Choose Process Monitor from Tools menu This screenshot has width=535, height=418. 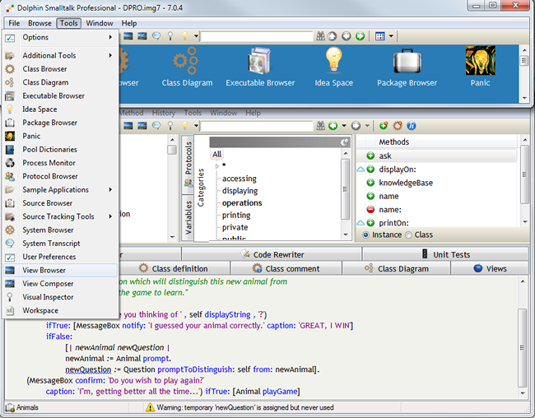[x=61, y=163]
